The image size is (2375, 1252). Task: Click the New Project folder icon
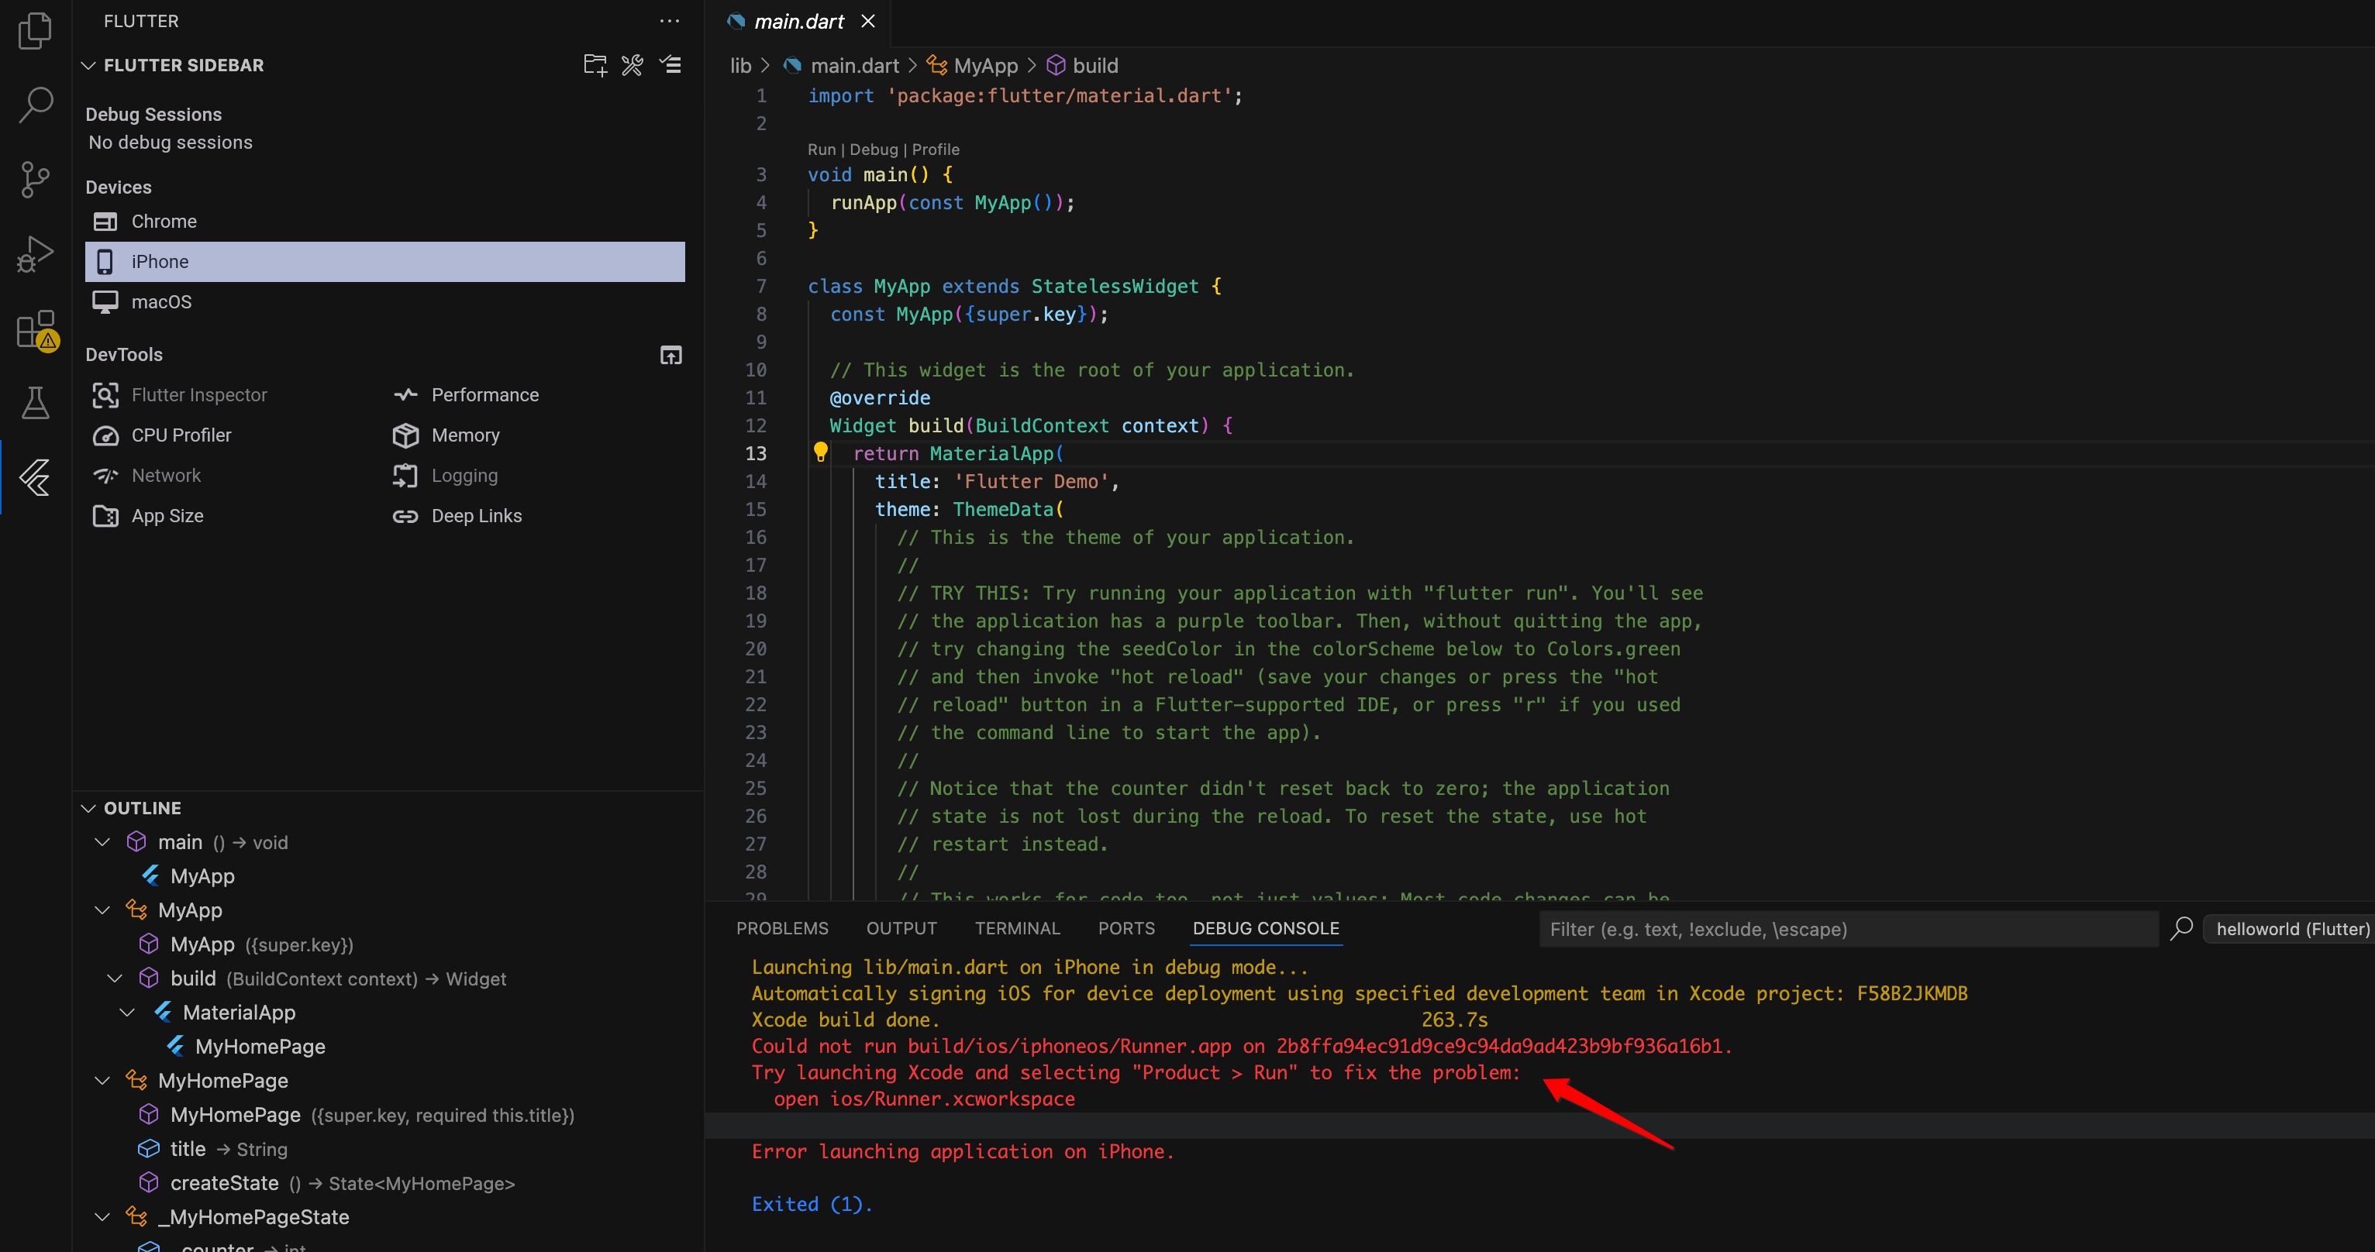pyautogui.click(x=595, y=65)
